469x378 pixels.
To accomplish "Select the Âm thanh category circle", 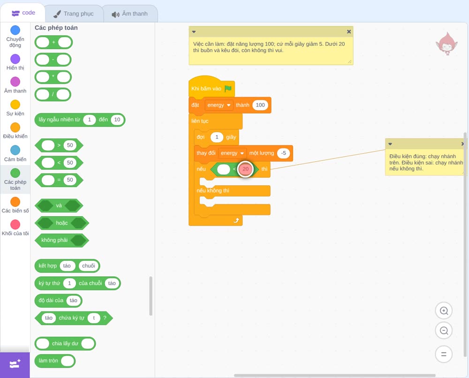I will pos(15,82).
